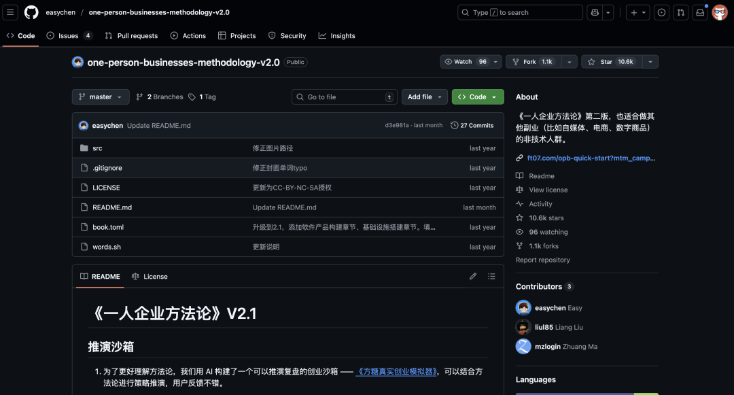Open the Issues tab
Viewport: 734px width, 395px height.
(69, 35)
